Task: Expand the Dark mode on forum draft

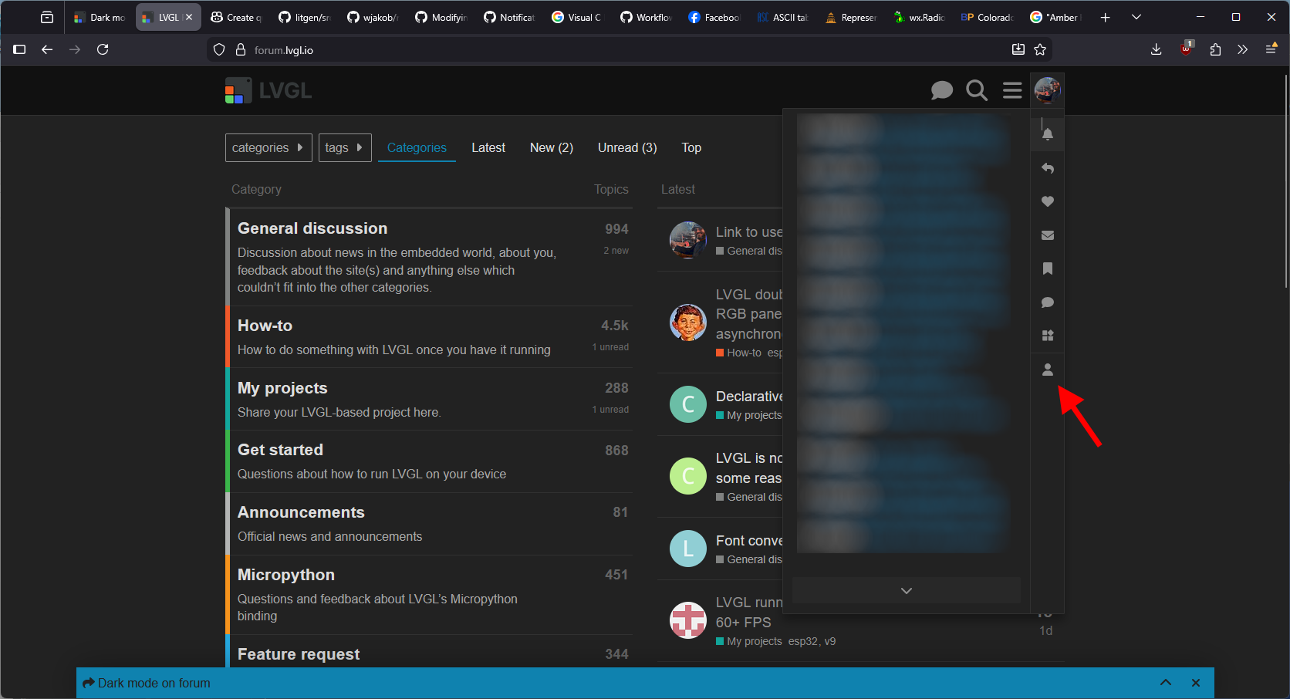Action: (1165, 683)
